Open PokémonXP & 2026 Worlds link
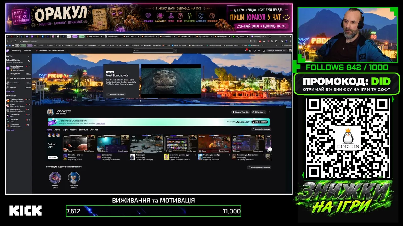Image resolution: width=403 pixels, height=226 pixels. tap(50, 51)
